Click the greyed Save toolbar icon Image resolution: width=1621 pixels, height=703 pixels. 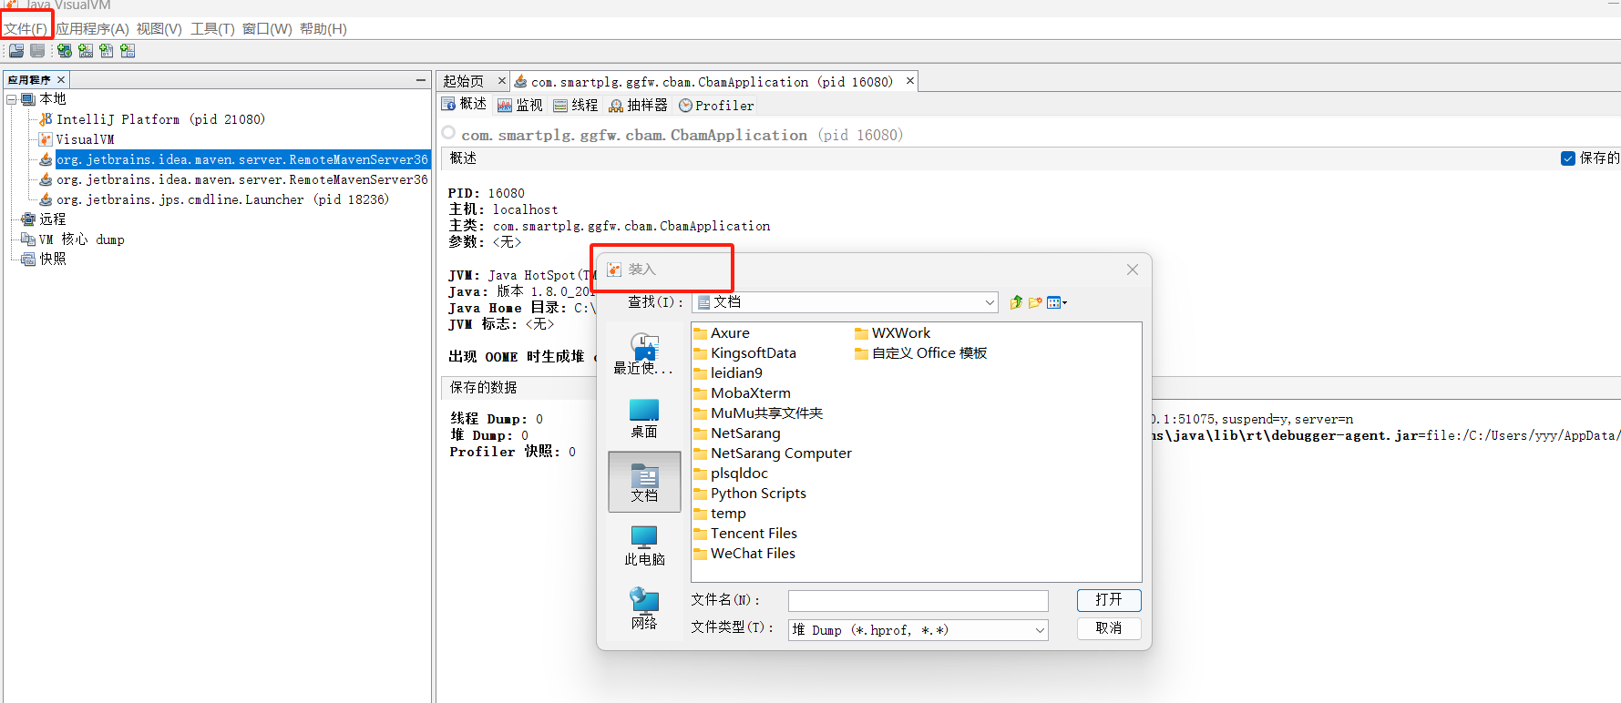coord(37,51)
